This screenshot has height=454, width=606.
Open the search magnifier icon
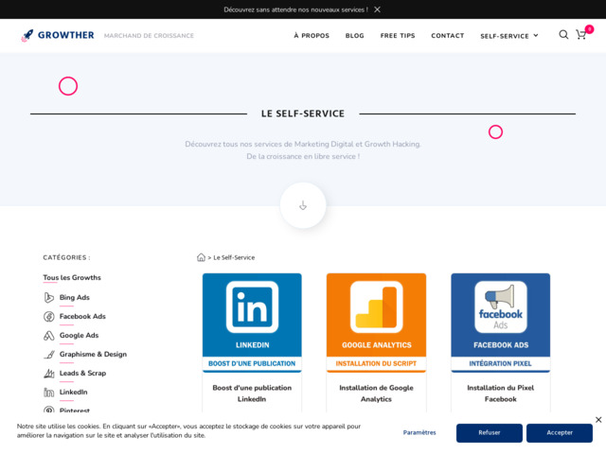point(563,35)
